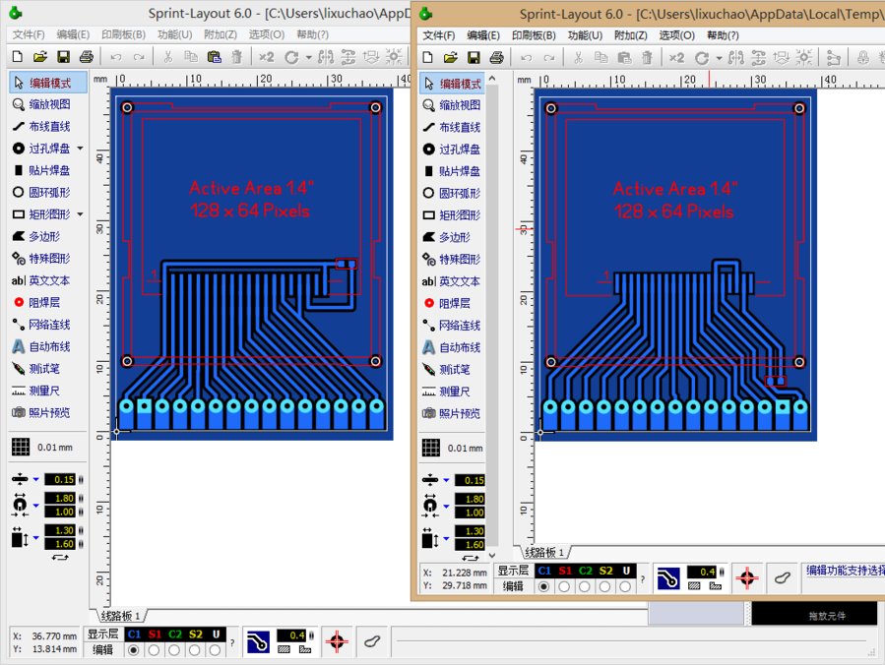885x665 pixels.
Task: Click the Open file icon in left window toolbar
Action: tap(40, 57)
